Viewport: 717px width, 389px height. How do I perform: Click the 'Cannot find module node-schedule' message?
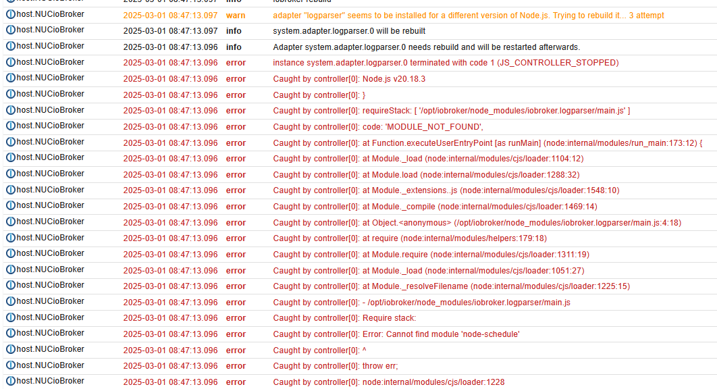(396, 334)
